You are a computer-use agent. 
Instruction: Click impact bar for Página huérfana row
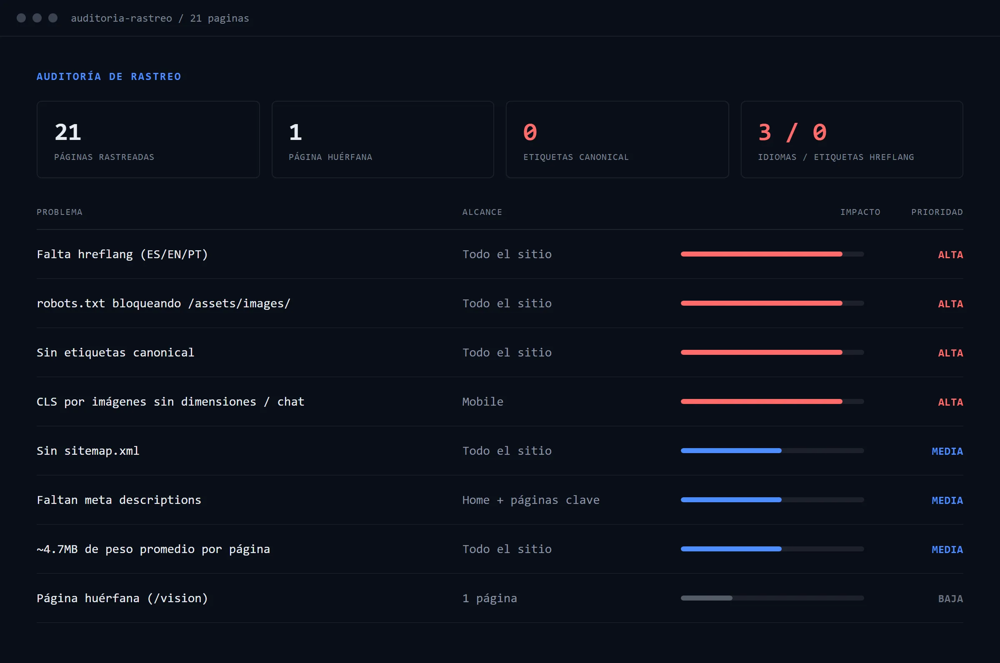pyautogui.click(x=772, y=598)
